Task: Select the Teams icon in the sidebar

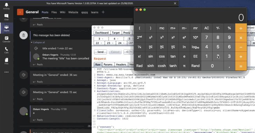Action: [x=6, y=28]
